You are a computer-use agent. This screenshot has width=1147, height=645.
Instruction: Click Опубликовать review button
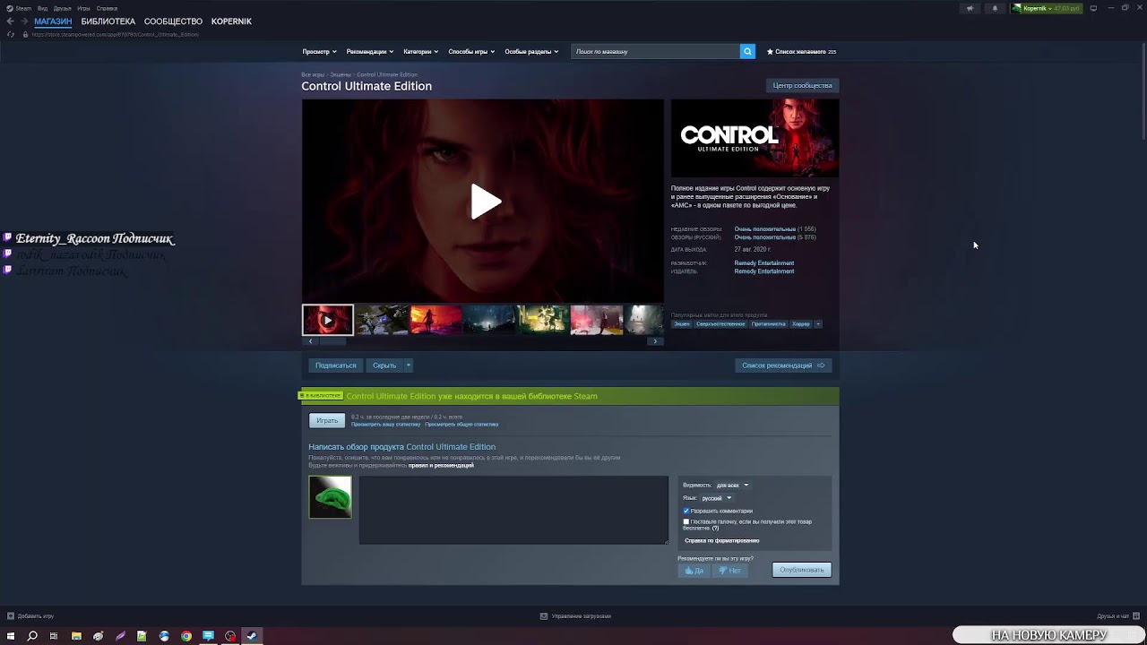[x=802, y=570]
